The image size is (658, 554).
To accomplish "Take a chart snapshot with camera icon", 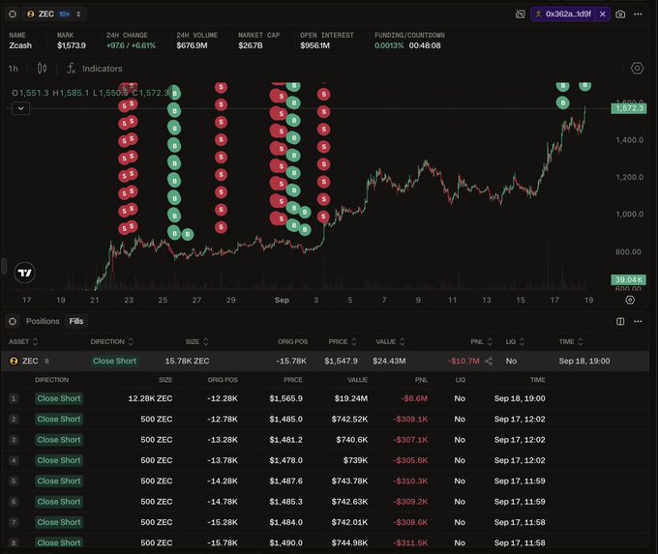I will (x=620, y=15).
